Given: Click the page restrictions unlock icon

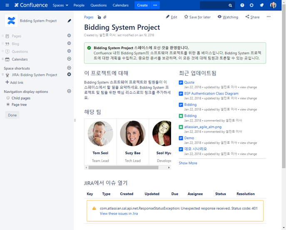Looking at the screenshot, I should [99, 17].
